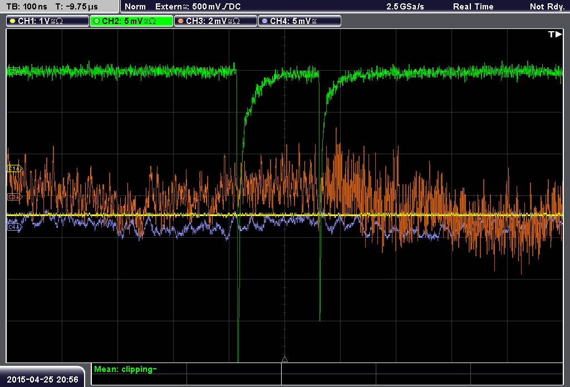570x387 pixels.
Task: Click the orange dot on CH3 tab
Action: point(181,21)
